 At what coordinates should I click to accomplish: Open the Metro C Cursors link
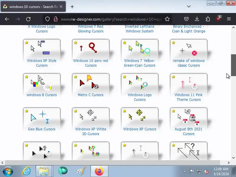tap(91, 95)
